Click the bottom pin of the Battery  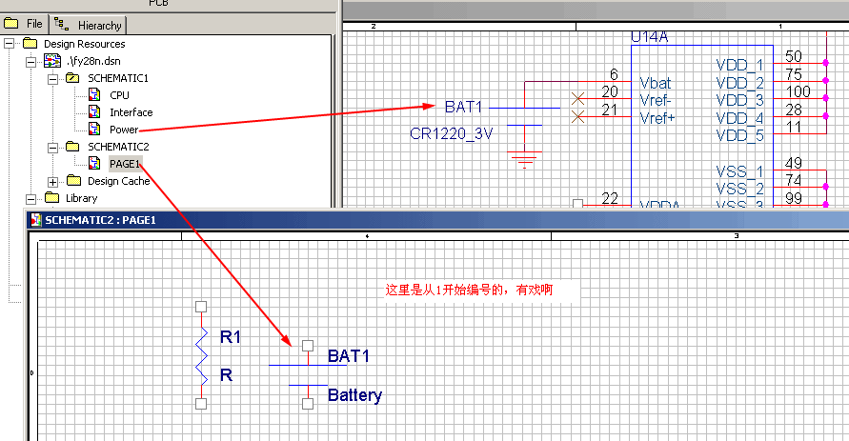coord(308,404)
